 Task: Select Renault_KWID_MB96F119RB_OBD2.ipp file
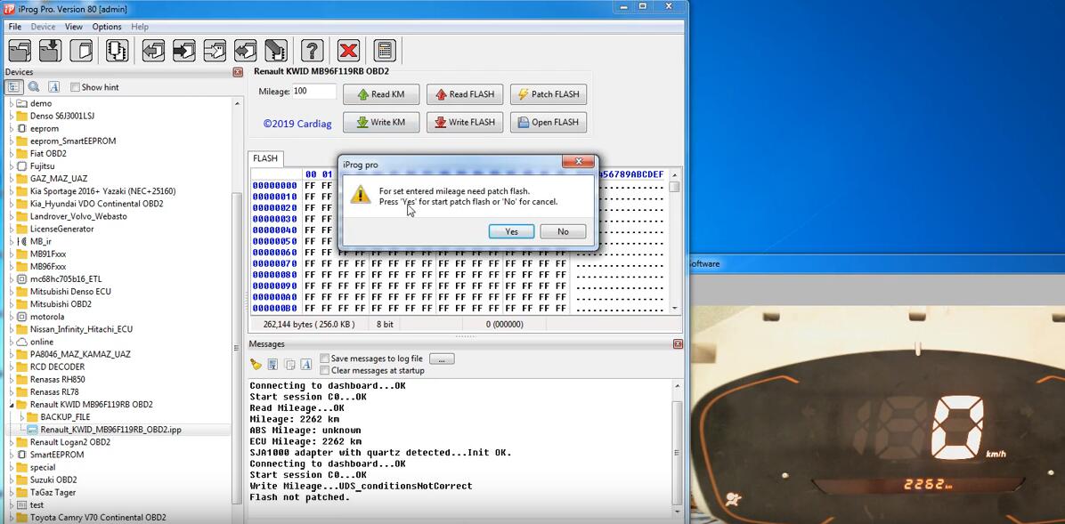[x=110, y=430]
